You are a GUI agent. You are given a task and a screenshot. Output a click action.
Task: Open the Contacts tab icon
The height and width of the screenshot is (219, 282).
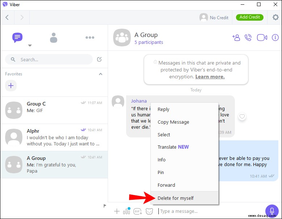pyautogui.click(x=53, y=38)
